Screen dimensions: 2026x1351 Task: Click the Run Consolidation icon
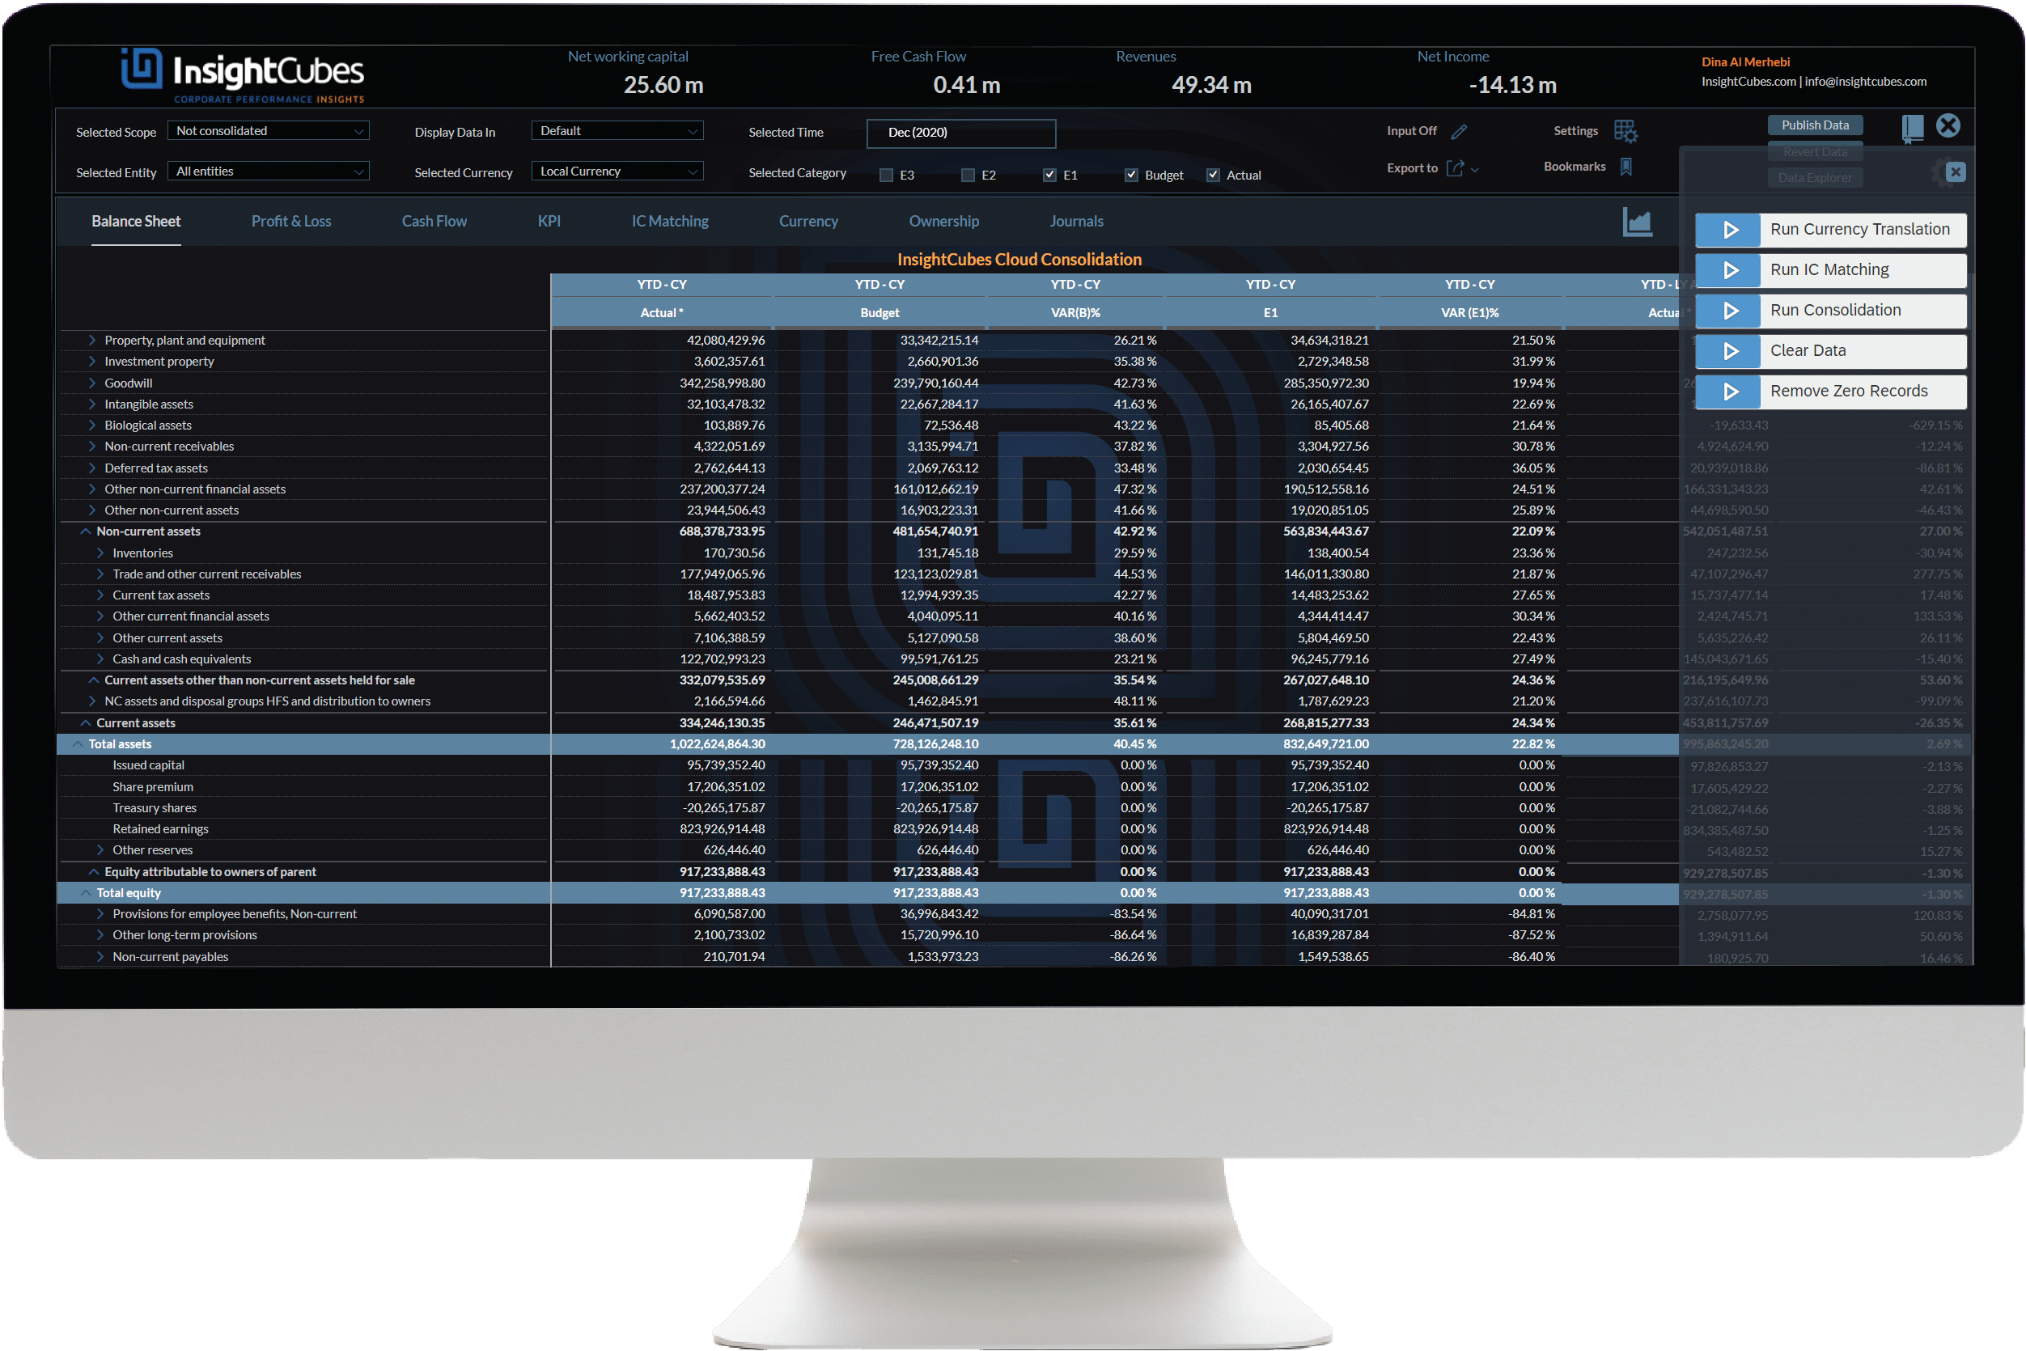1729,309
